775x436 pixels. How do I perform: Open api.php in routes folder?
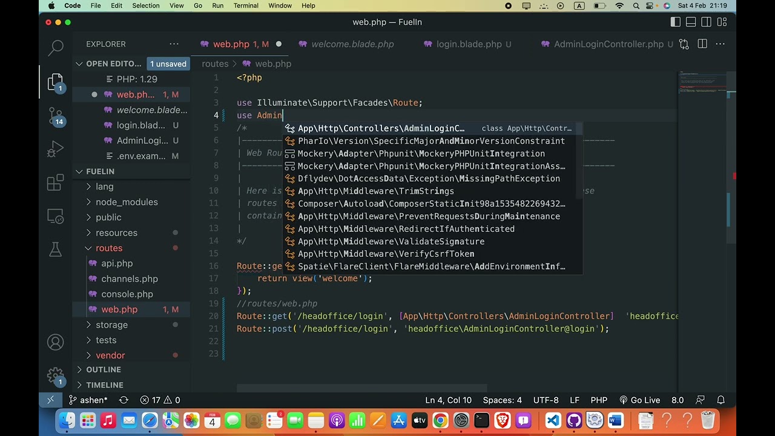click(x=117, y=263)
